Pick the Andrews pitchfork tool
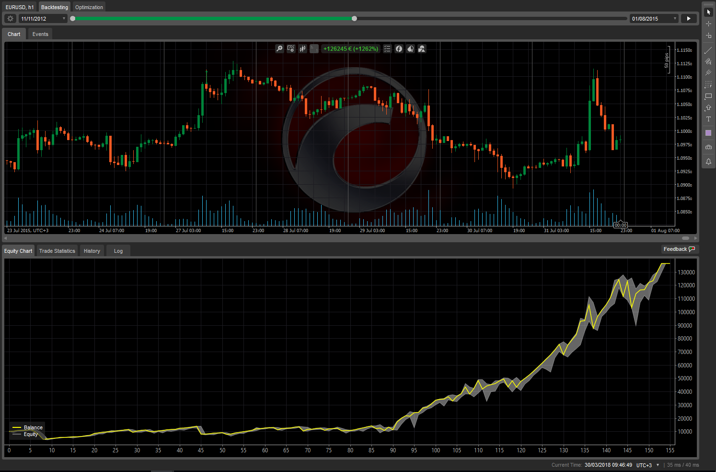 pyautogui.click(x=708, y=73)
